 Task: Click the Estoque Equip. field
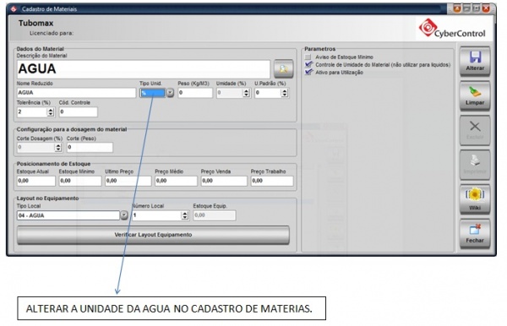(215, 215)
